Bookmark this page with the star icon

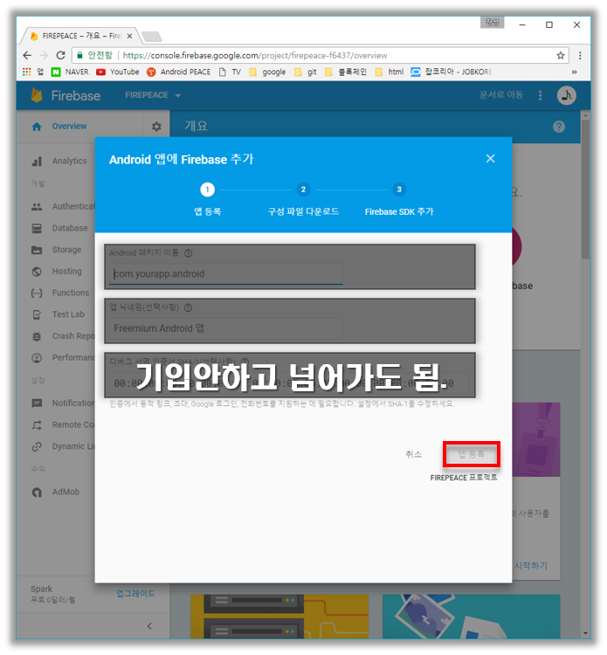(561, 56)
